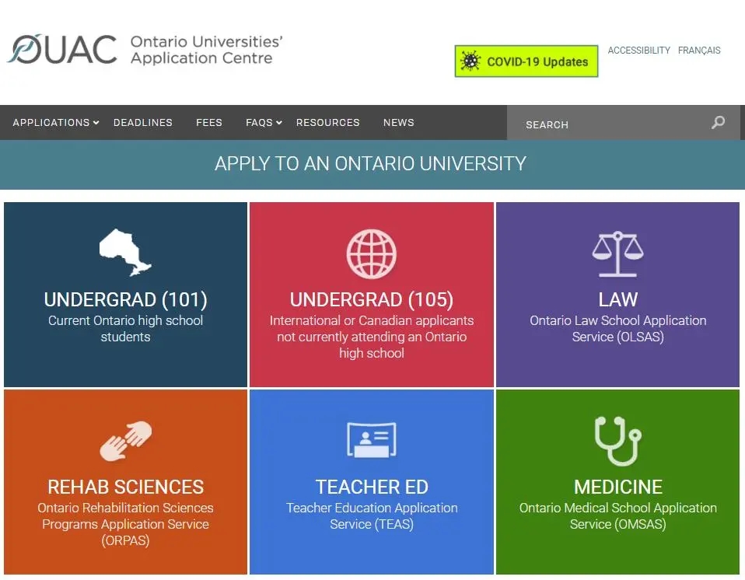Click the stethoscope Medicine icon

617,440
